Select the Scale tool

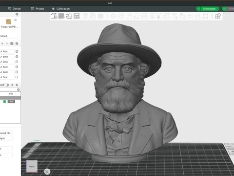129,16
